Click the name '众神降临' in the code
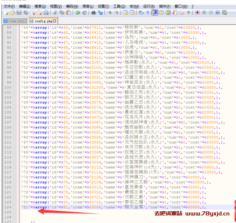Viewport: 236px width, 223px height. (134, 57)
